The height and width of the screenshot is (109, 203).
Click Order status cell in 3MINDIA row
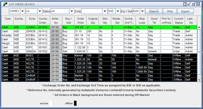pyautogui.click(x=179, y=51)
